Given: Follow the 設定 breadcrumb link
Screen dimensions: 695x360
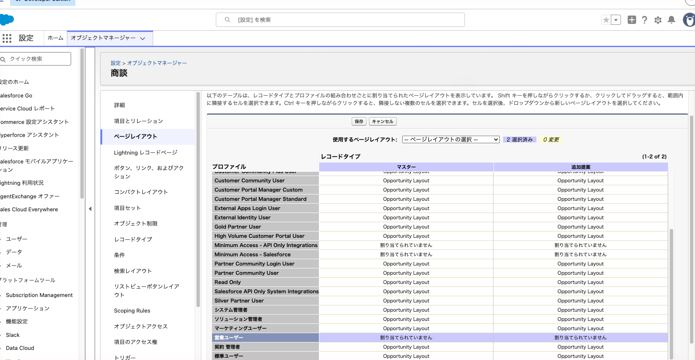Looking at the screenshot, I should (115, 63).
